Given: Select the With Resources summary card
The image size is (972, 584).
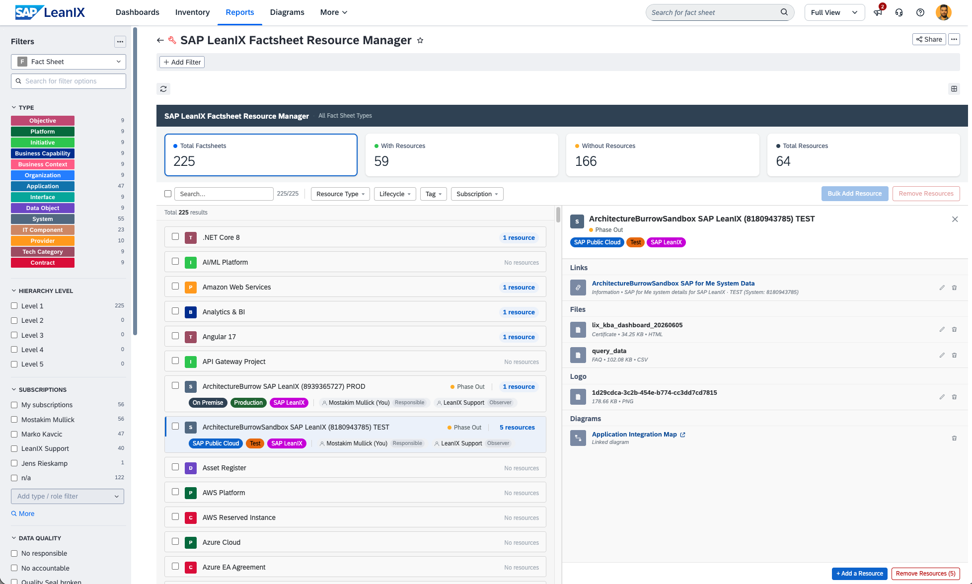Looking at the screenshot, I should coord(462,155).
